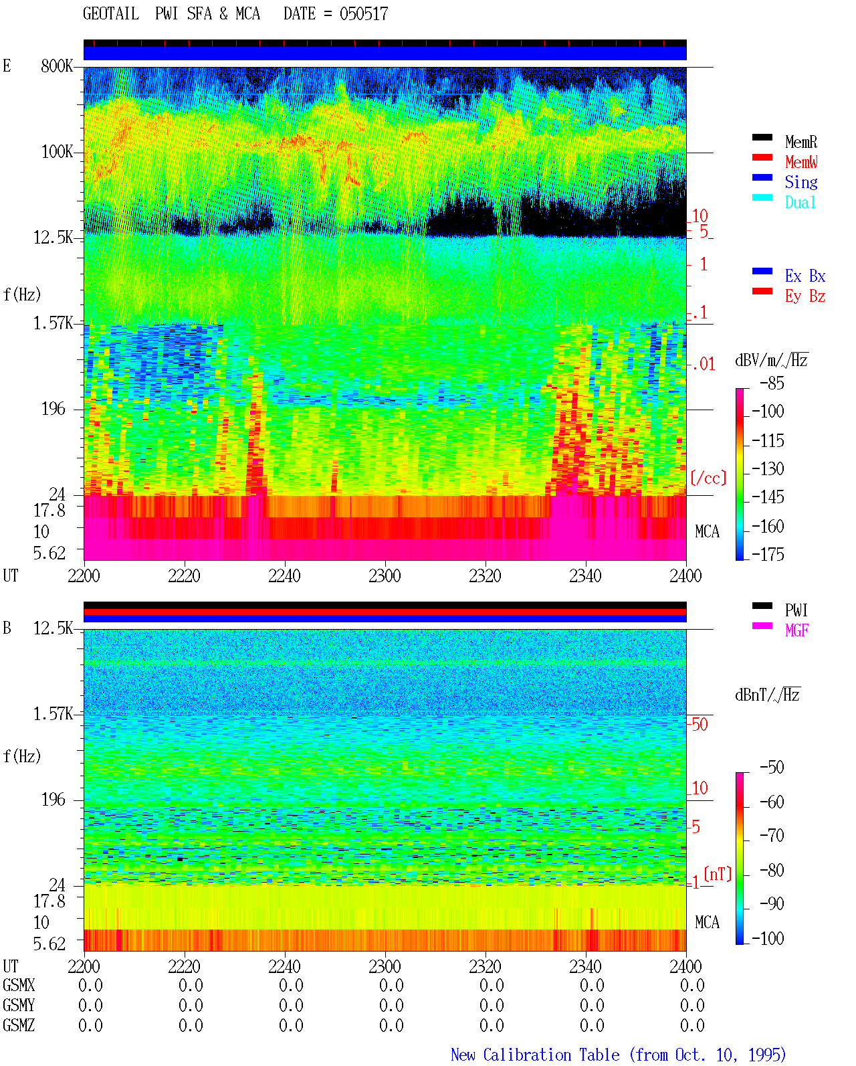Viewport: 856px width, 1066px height.
Task: Click the blue mode status bar above the E panel
Action: pos(385,53)
